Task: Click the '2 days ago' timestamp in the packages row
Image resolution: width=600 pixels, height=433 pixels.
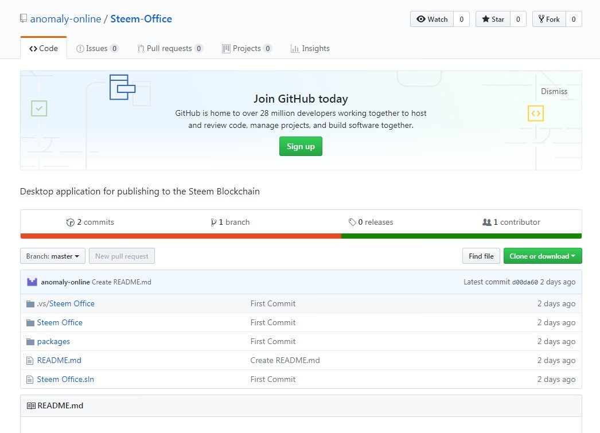Action: tap(556, 342)
